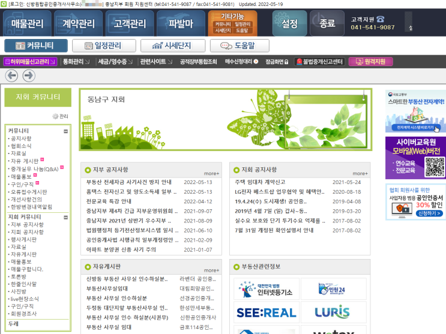Open 오류접수게시판 in sidebar

tap(29, 192)
